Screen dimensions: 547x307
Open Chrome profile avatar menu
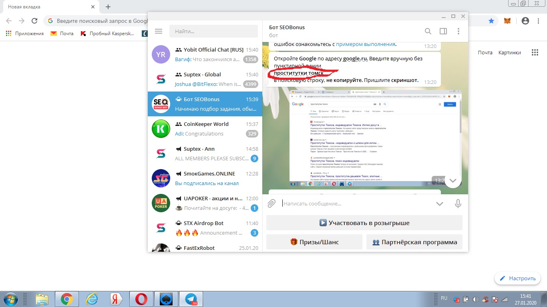pos(525,21)
